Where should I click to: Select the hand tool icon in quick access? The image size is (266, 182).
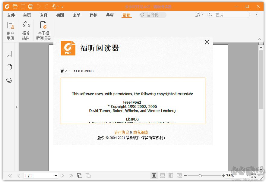click(x=54, y=6)
